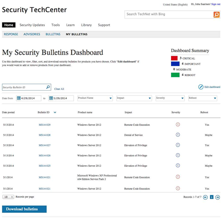The height and width of the screenshot is (219, 223).
Task: Click the red Critical color swatch
Action: [174, 58]
